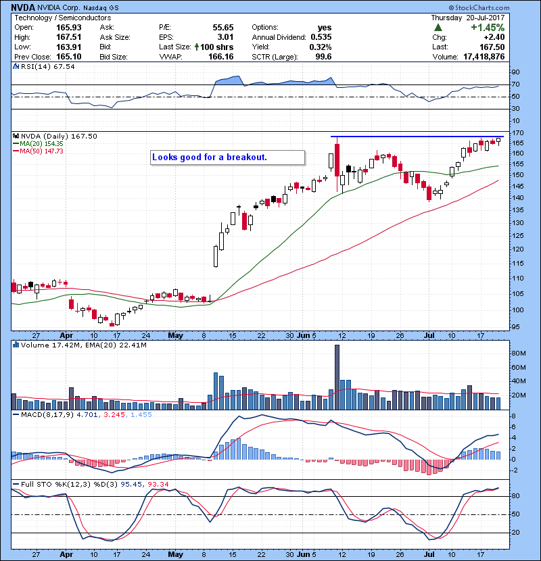Click the stochastic %D value 93.34
The height and width of the screenshot is (561, 541).
click(x=158, y=484)
